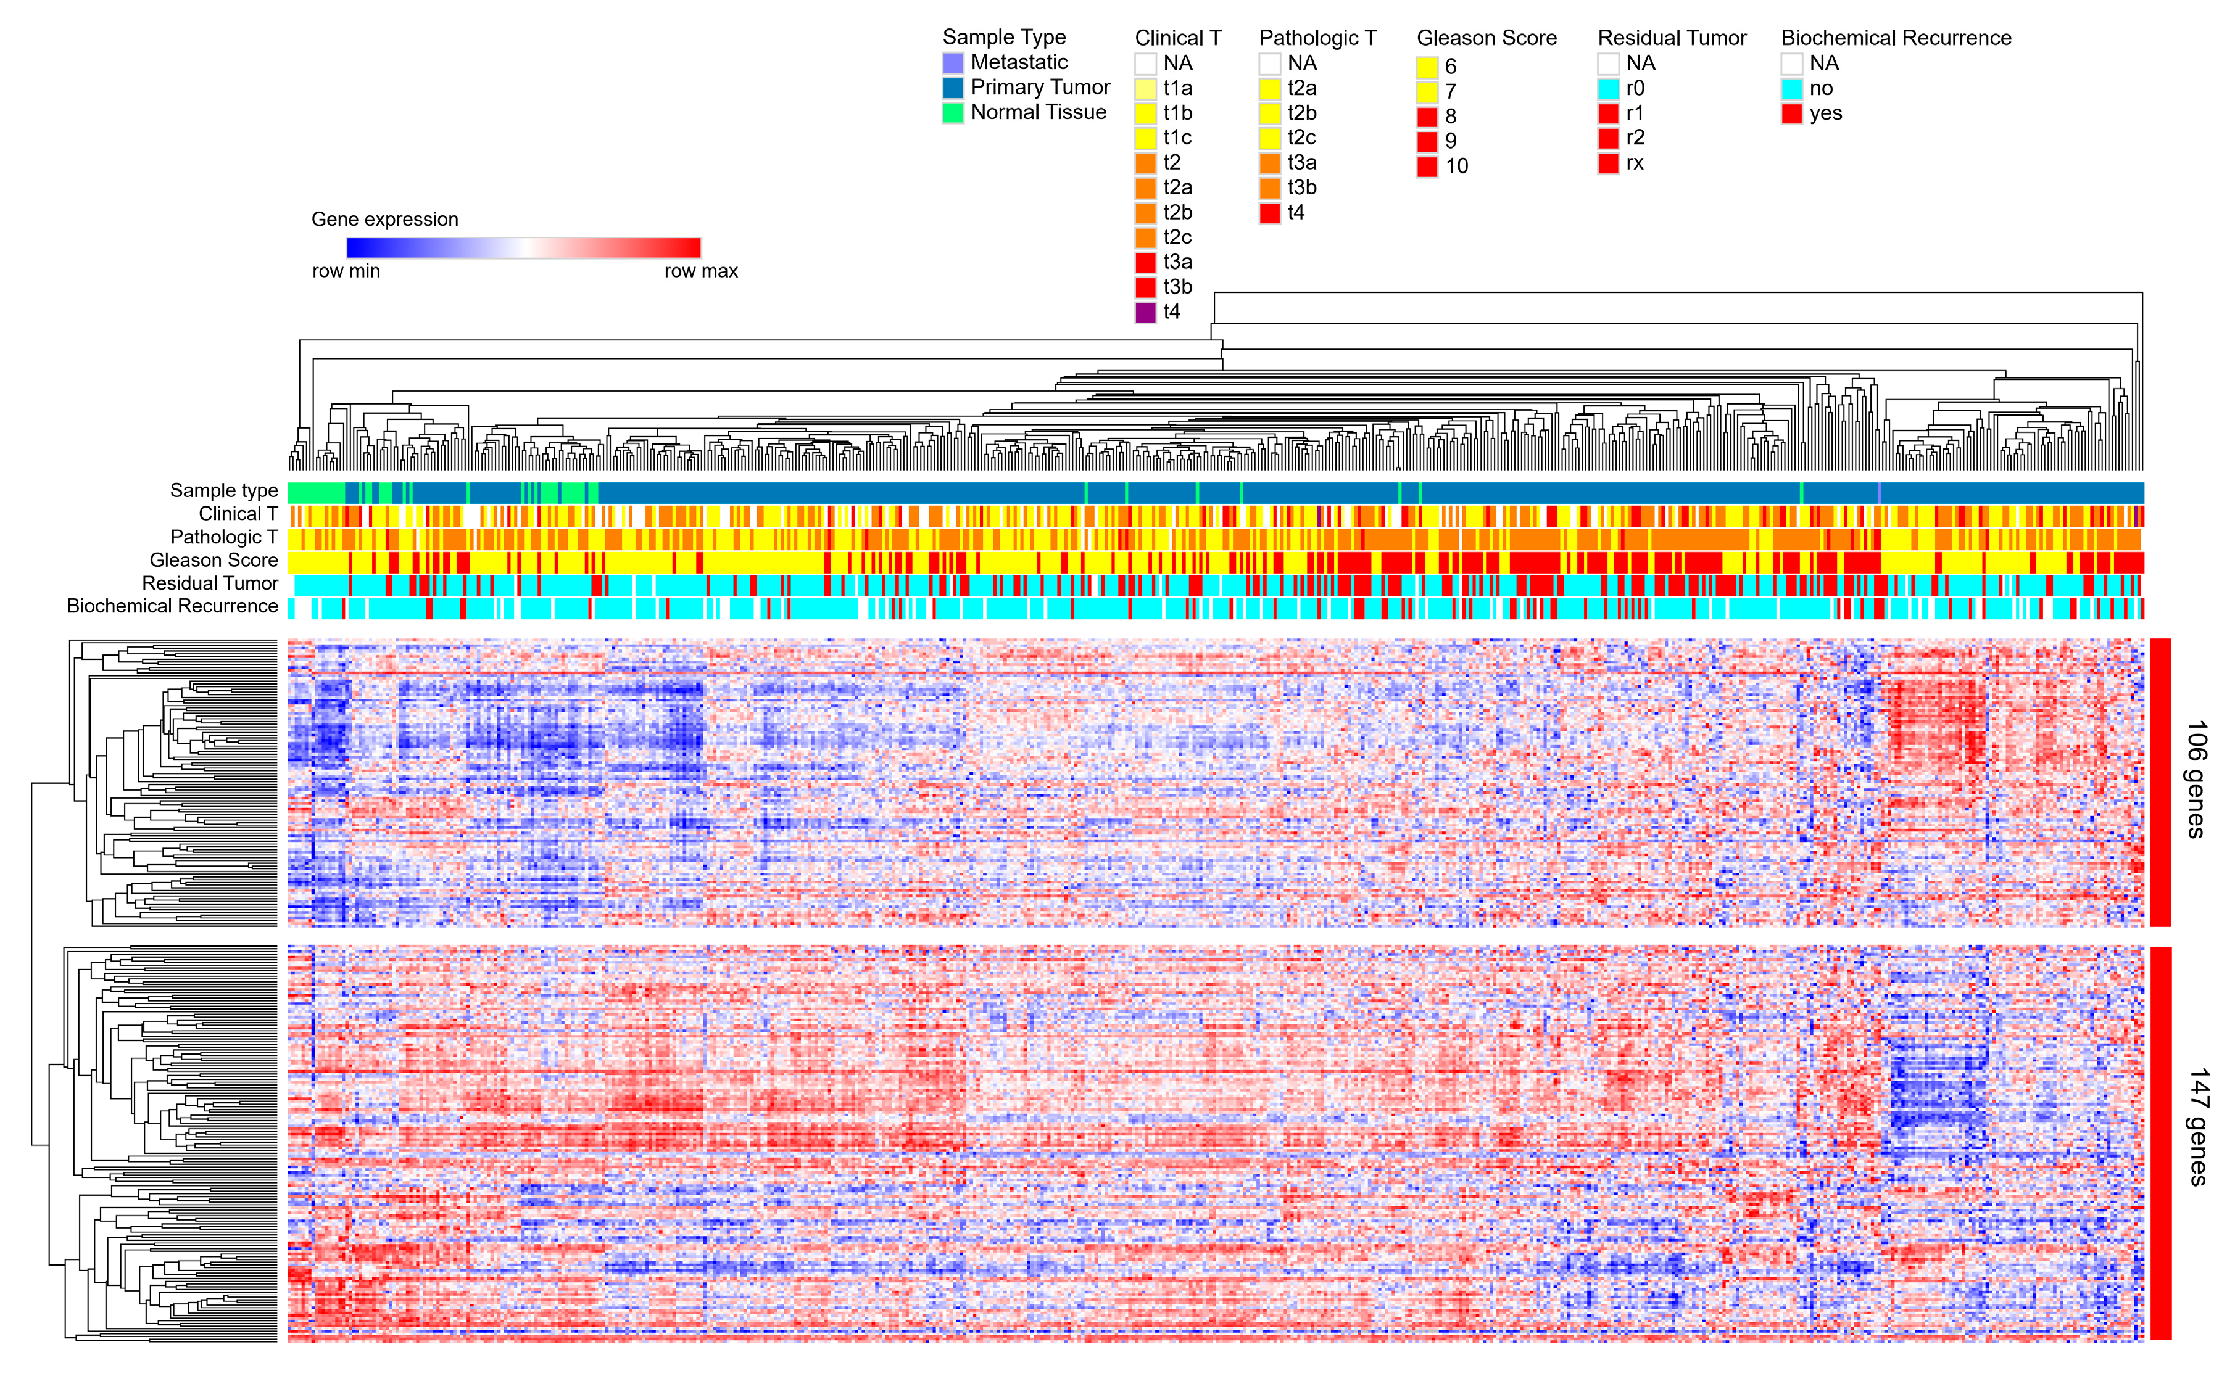
Task: Click the '106 genes' cluster label
Action: (2196, 779)
